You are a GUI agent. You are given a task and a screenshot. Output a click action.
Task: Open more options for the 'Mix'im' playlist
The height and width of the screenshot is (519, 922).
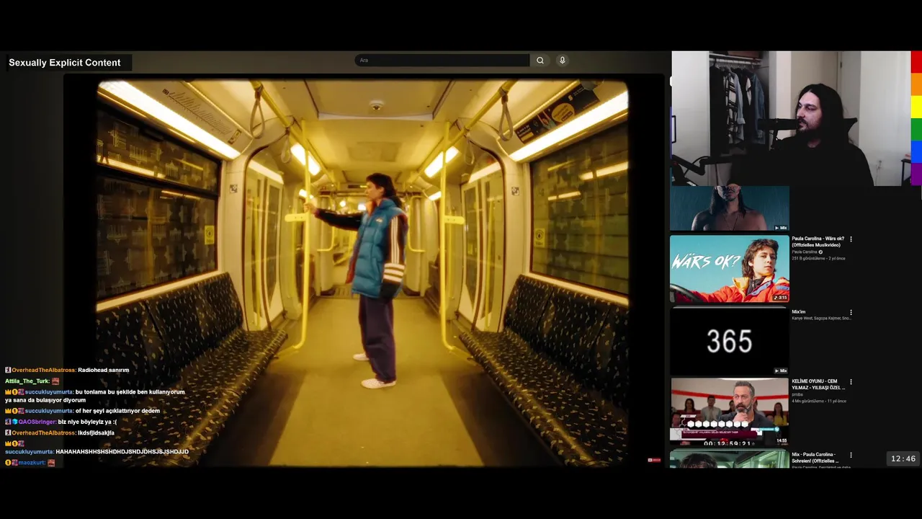pyautogui.click(x=851, y=313)
